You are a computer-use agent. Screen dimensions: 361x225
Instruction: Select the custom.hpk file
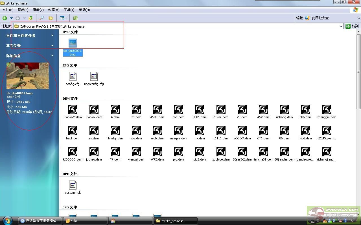[73, 185]
